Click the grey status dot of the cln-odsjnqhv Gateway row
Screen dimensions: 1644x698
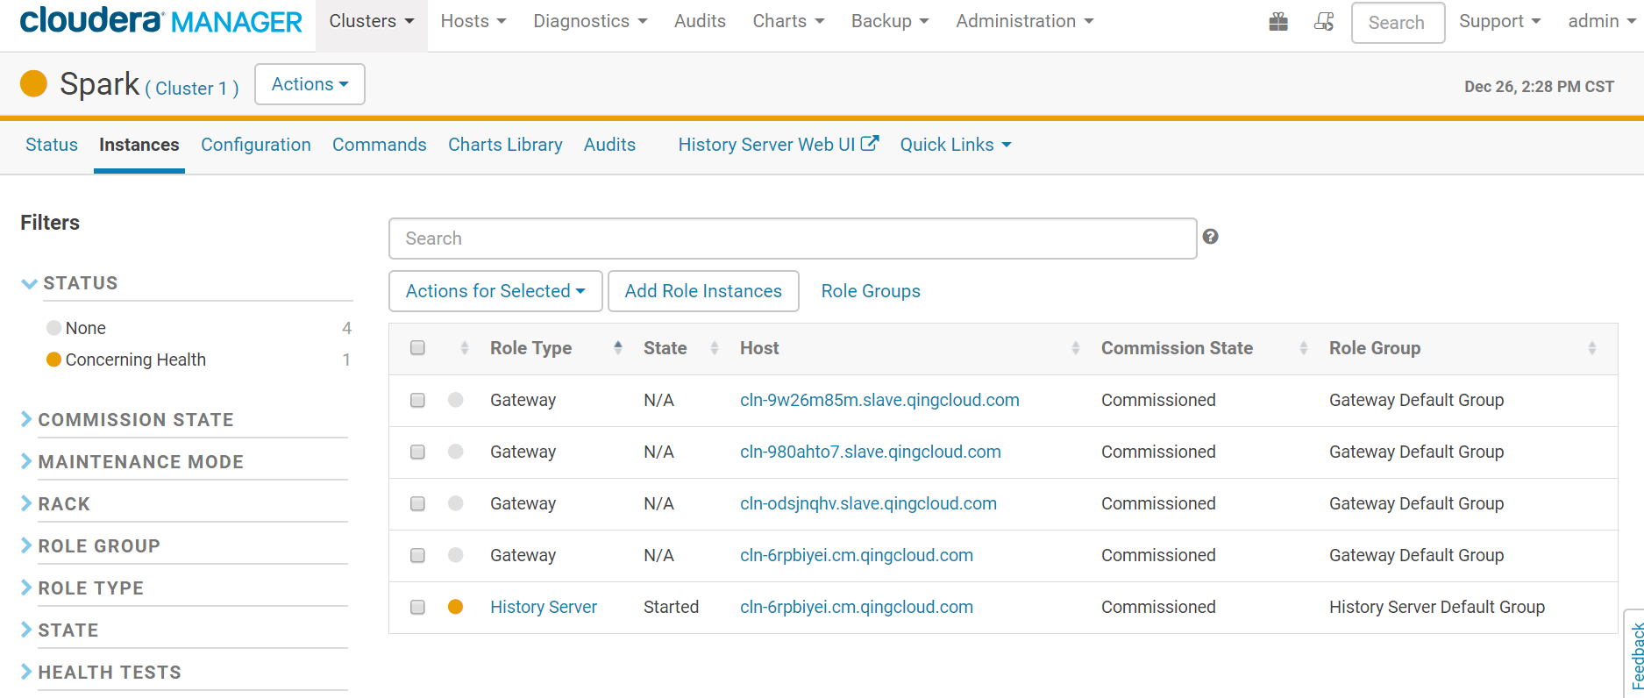(455, 503)
